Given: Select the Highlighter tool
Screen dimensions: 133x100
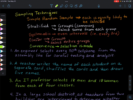Looking at the screenshot, I should [62, 6].
